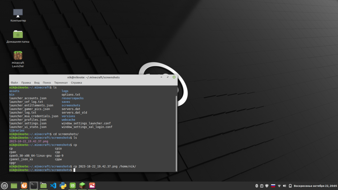Click 'versions' directory in terminal listing

[68, 116]
